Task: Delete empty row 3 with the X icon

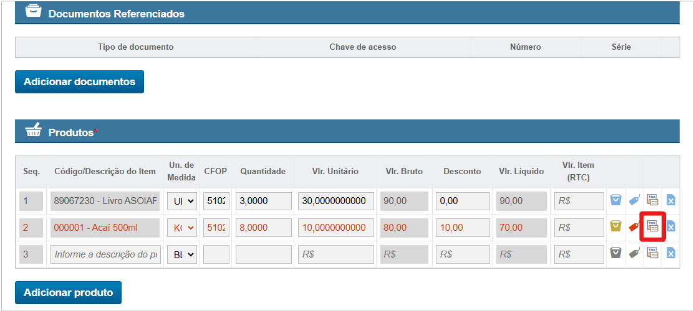Action: coord(671,253)
